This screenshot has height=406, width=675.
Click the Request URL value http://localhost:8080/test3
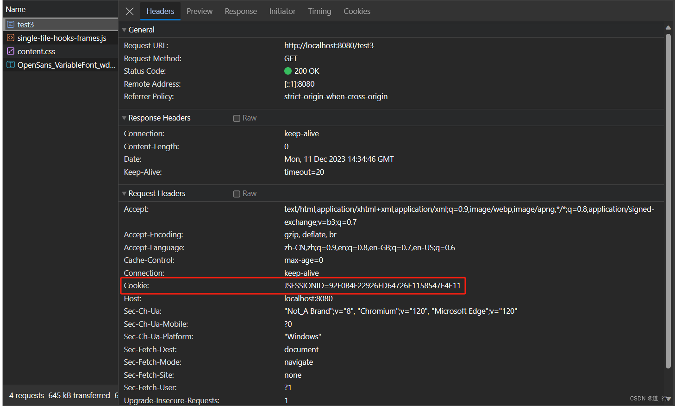pyautogui.click(x=329, y=45)
